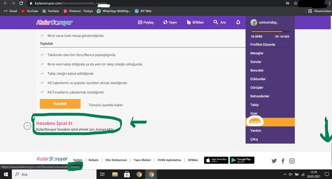Open Bahsedenler in the user menu
The height and width of the screenshot is (179, 332).
tap(260, 96)
